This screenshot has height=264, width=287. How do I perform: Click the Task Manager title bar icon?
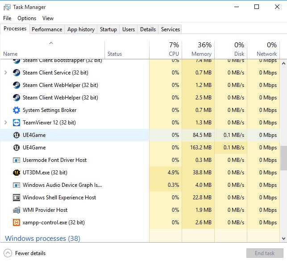click(7, 7)
